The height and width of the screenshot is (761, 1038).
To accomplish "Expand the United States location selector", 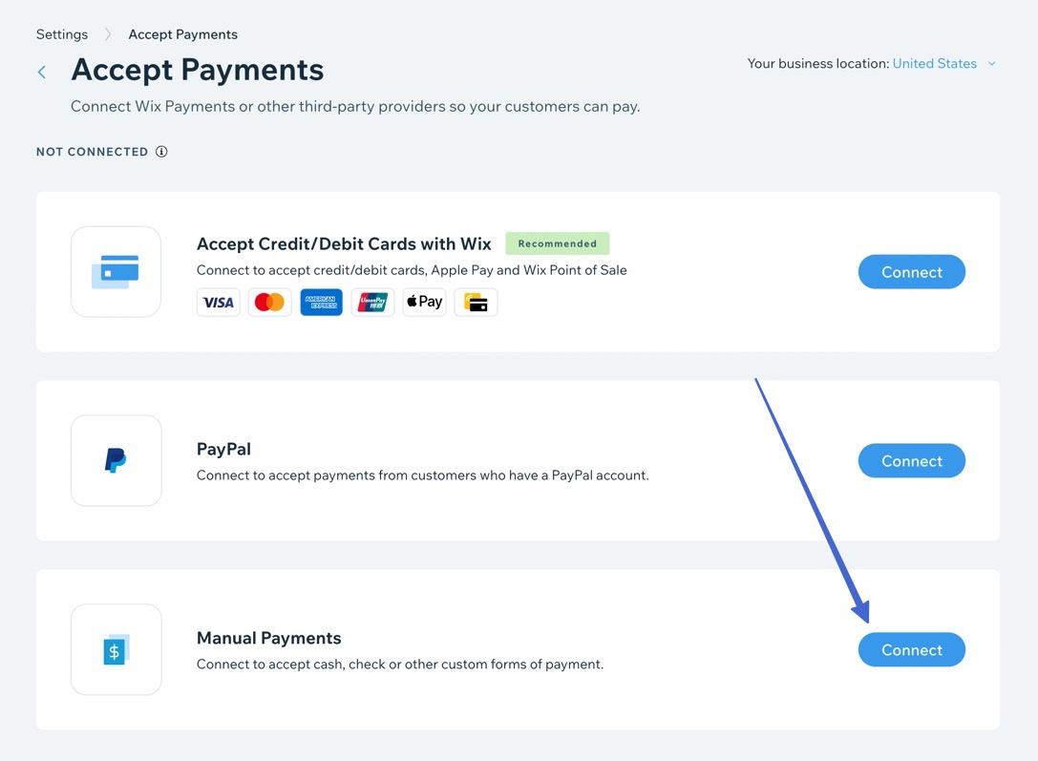I will (x=934, y=63).
